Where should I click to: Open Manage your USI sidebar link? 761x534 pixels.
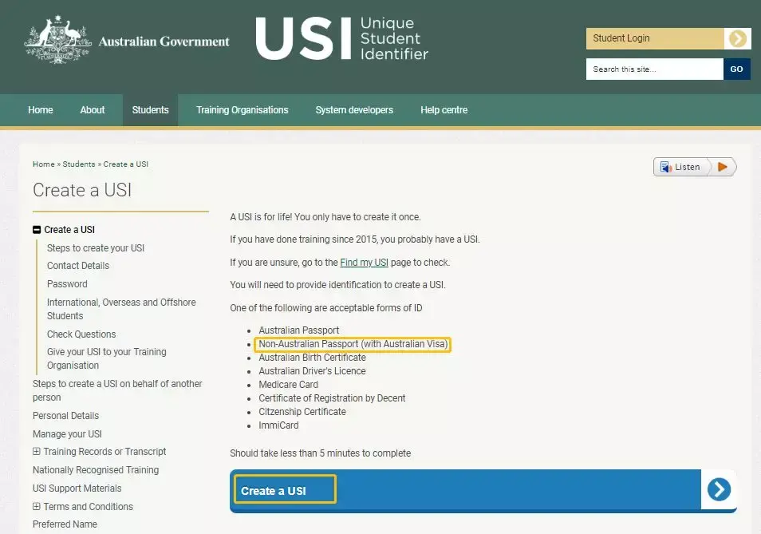click(x=67, y=434)
